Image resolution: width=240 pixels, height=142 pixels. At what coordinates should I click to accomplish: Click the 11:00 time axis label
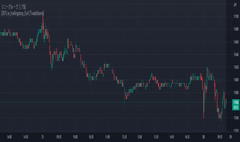(107, 137)
